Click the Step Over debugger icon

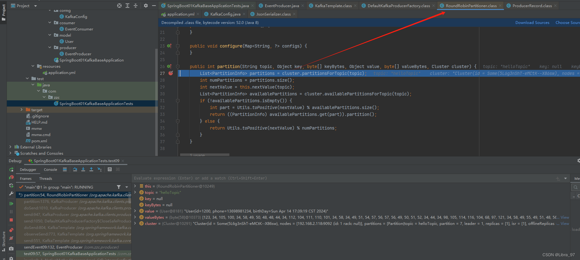[75, 169]
